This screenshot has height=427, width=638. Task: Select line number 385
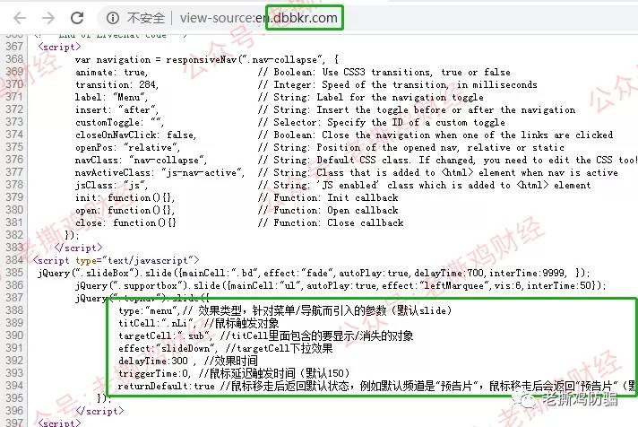tap(14, 273)
